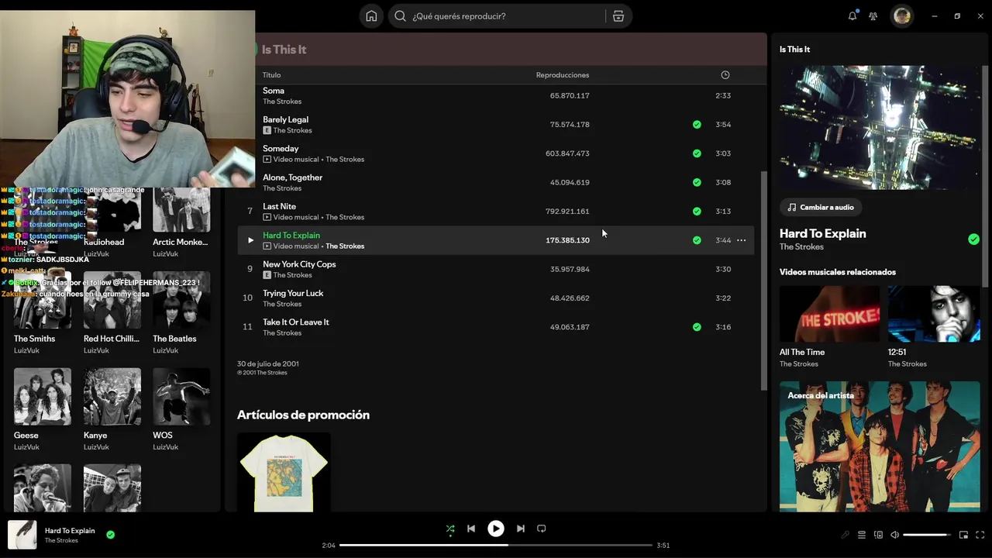This screenshot has height=558, width=992.
Task: Open 'The Smiths' library item
Action: point(43,314)
